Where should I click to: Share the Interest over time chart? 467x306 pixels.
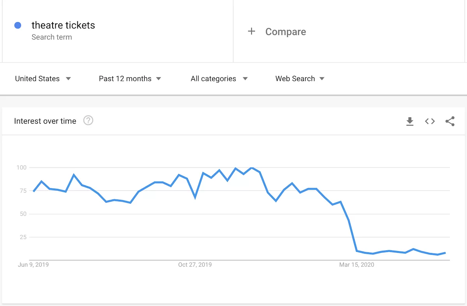click(450, 121)
